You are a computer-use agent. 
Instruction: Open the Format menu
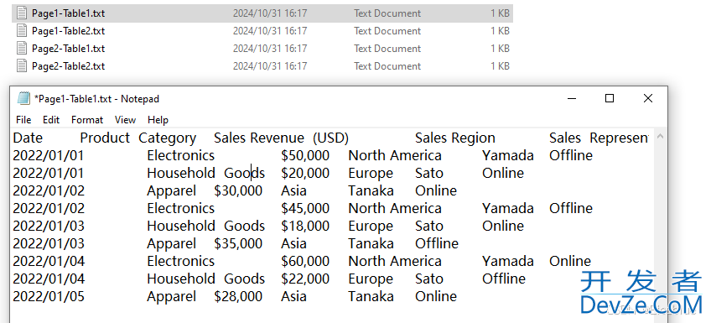coord(87,120)
